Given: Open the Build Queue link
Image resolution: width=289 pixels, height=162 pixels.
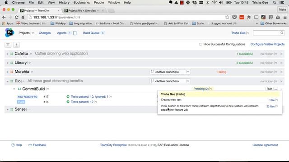Looking at the screenshot, I should [91, 33].
